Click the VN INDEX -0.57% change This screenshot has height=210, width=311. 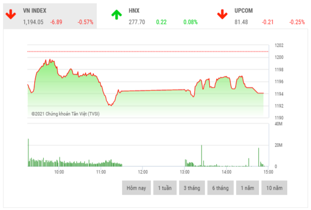85,22
